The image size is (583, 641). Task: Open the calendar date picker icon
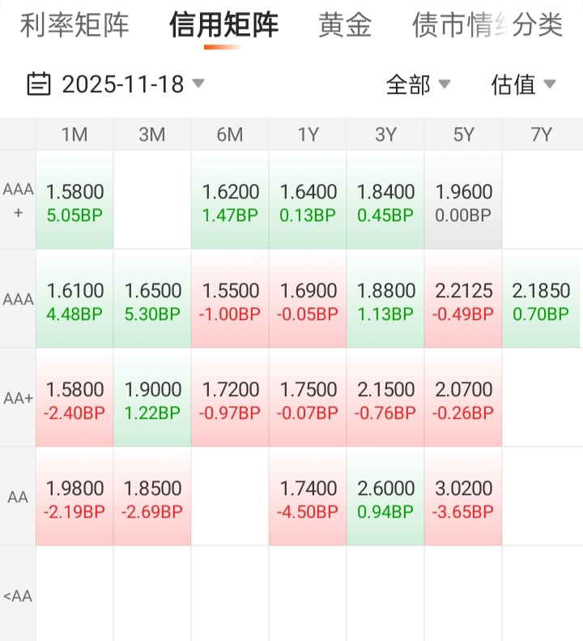[x=39, y=83]
